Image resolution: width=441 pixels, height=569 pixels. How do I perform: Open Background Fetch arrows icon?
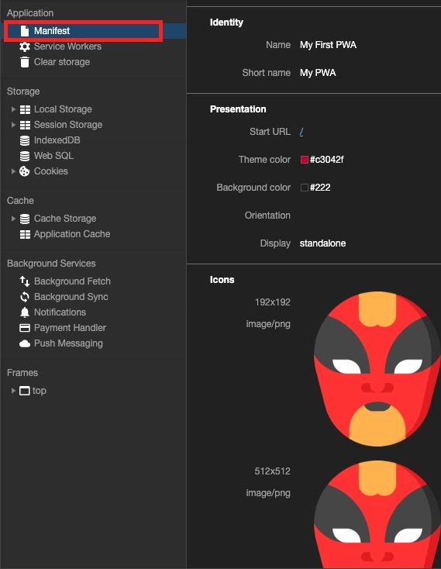click(25, 281)
